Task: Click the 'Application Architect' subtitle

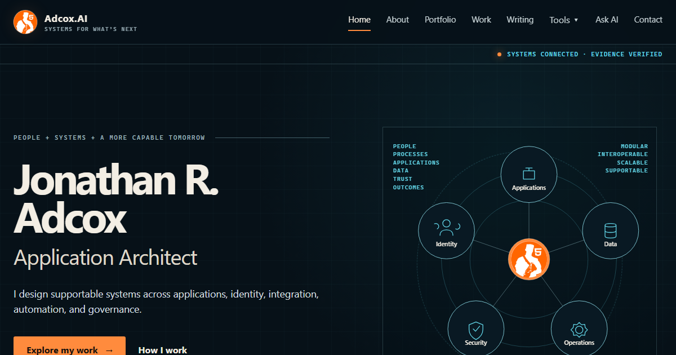Action: pos(105,258)
